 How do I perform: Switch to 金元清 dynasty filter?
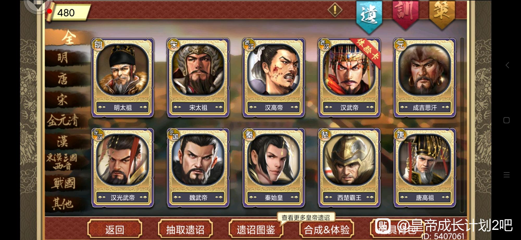tap(63, 121)
